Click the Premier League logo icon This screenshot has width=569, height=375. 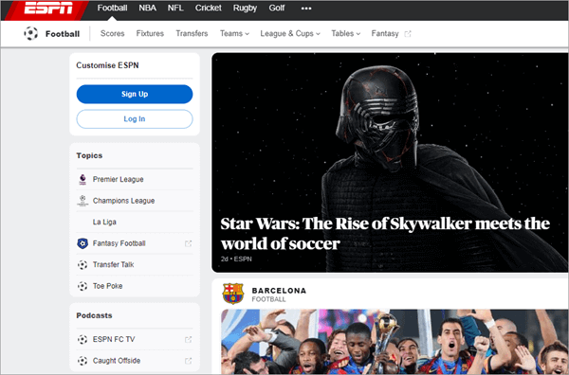click(x=83, y=179)
